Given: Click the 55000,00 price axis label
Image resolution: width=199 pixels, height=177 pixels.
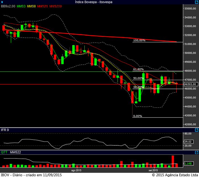Looking at the screenshot, I should click(190, 9).
